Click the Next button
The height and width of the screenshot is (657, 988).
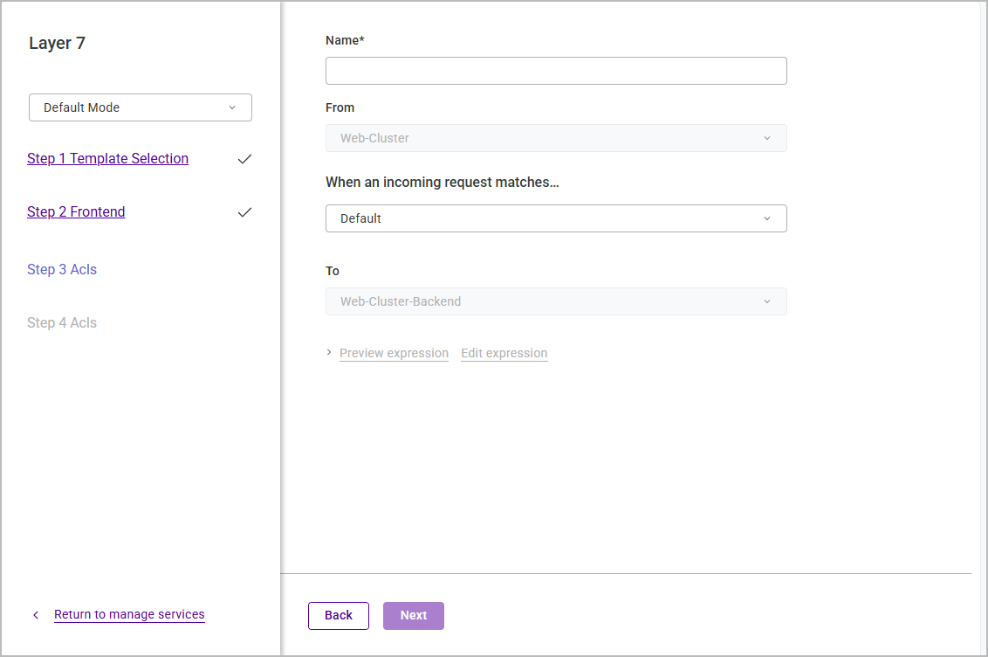414,615
